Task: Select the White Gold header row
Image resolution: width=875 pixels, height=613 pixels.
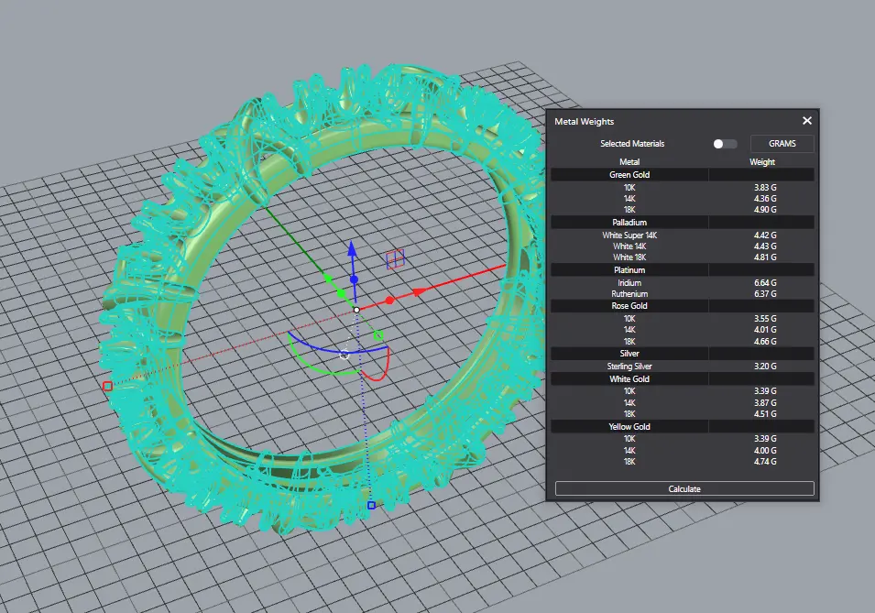Action: click(683, 378)
